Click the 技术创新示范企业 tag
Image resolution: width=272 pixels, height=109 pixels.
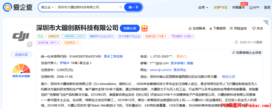(129, 36)
